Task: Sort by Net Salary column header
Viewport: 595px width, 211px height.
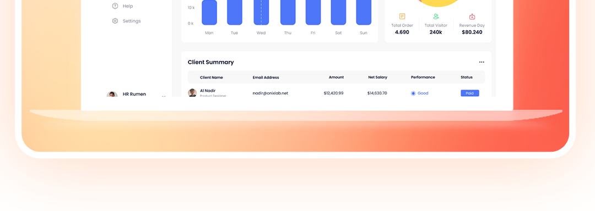Action: 377,77
